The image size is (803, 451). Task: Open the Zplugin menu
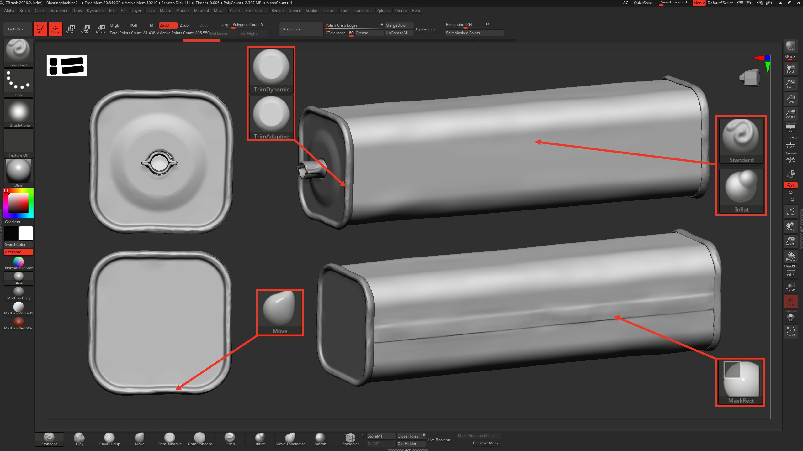click(383, 11)
